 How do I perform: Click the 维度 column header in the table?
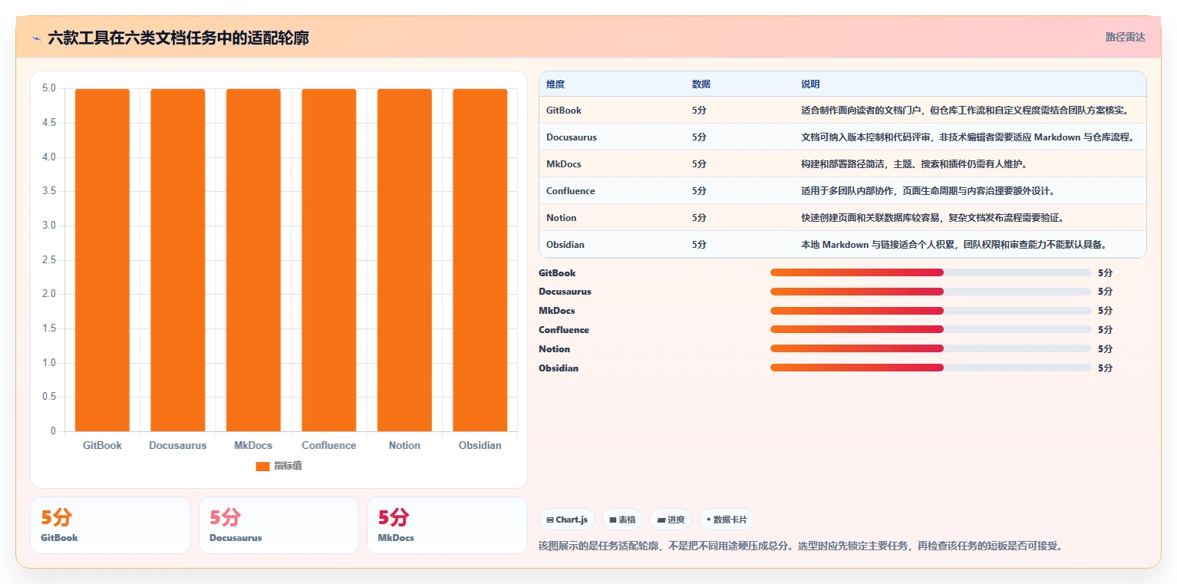tap(556, 84)
